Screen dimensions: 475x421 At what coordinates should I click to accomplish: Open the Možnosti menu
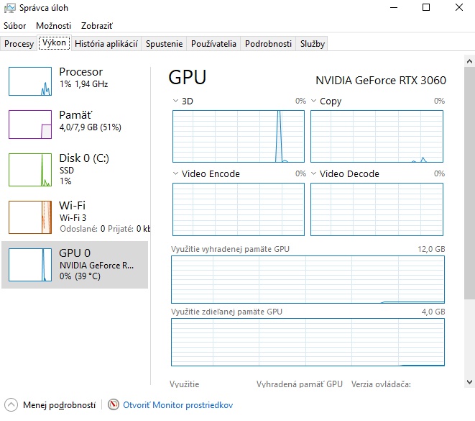coord(53,25)
